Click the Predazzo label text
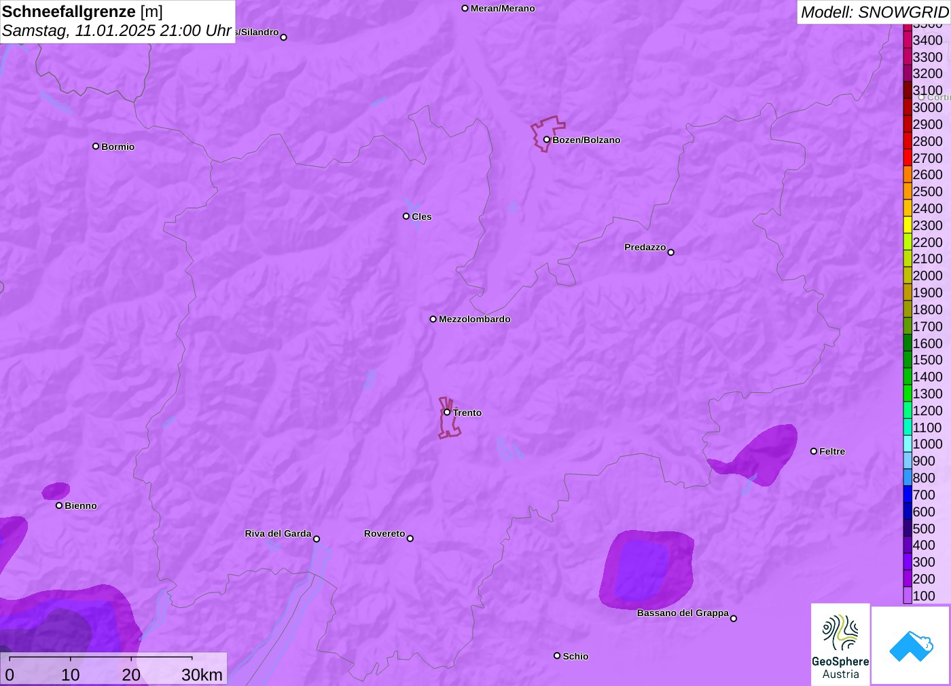Viewport: 951px width, 686px height. coord(645,247)
